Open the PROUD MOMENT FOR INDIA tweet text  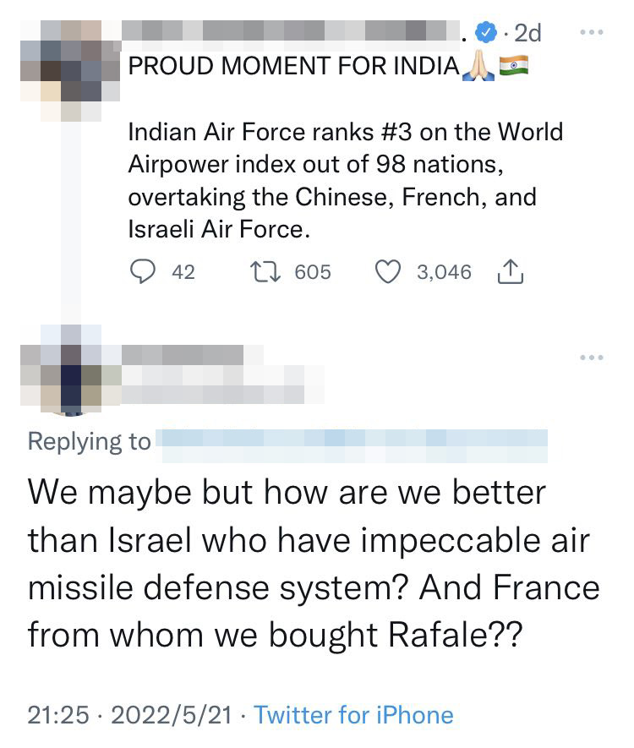click(345, 180)
